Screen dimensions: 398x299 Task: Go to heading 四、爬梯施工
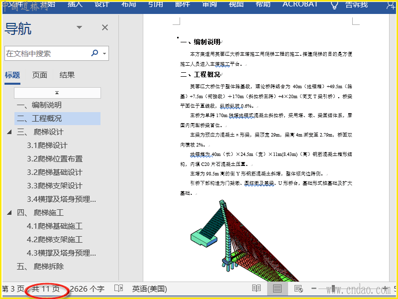coord(40,213)
